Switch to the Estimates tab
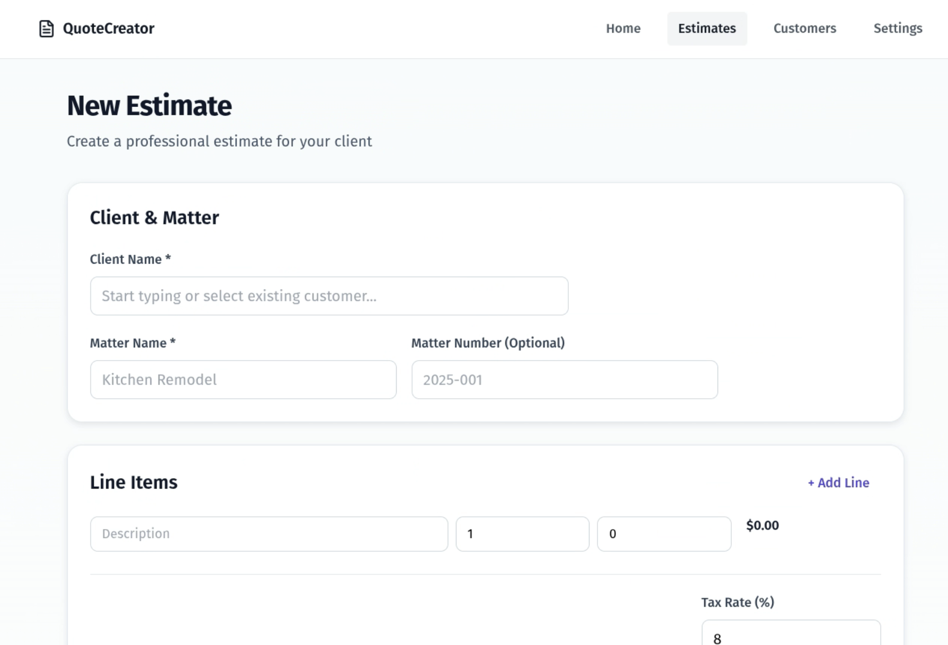Screen dimensions: 948x645 pyautogui.click(x=707, y=29)
